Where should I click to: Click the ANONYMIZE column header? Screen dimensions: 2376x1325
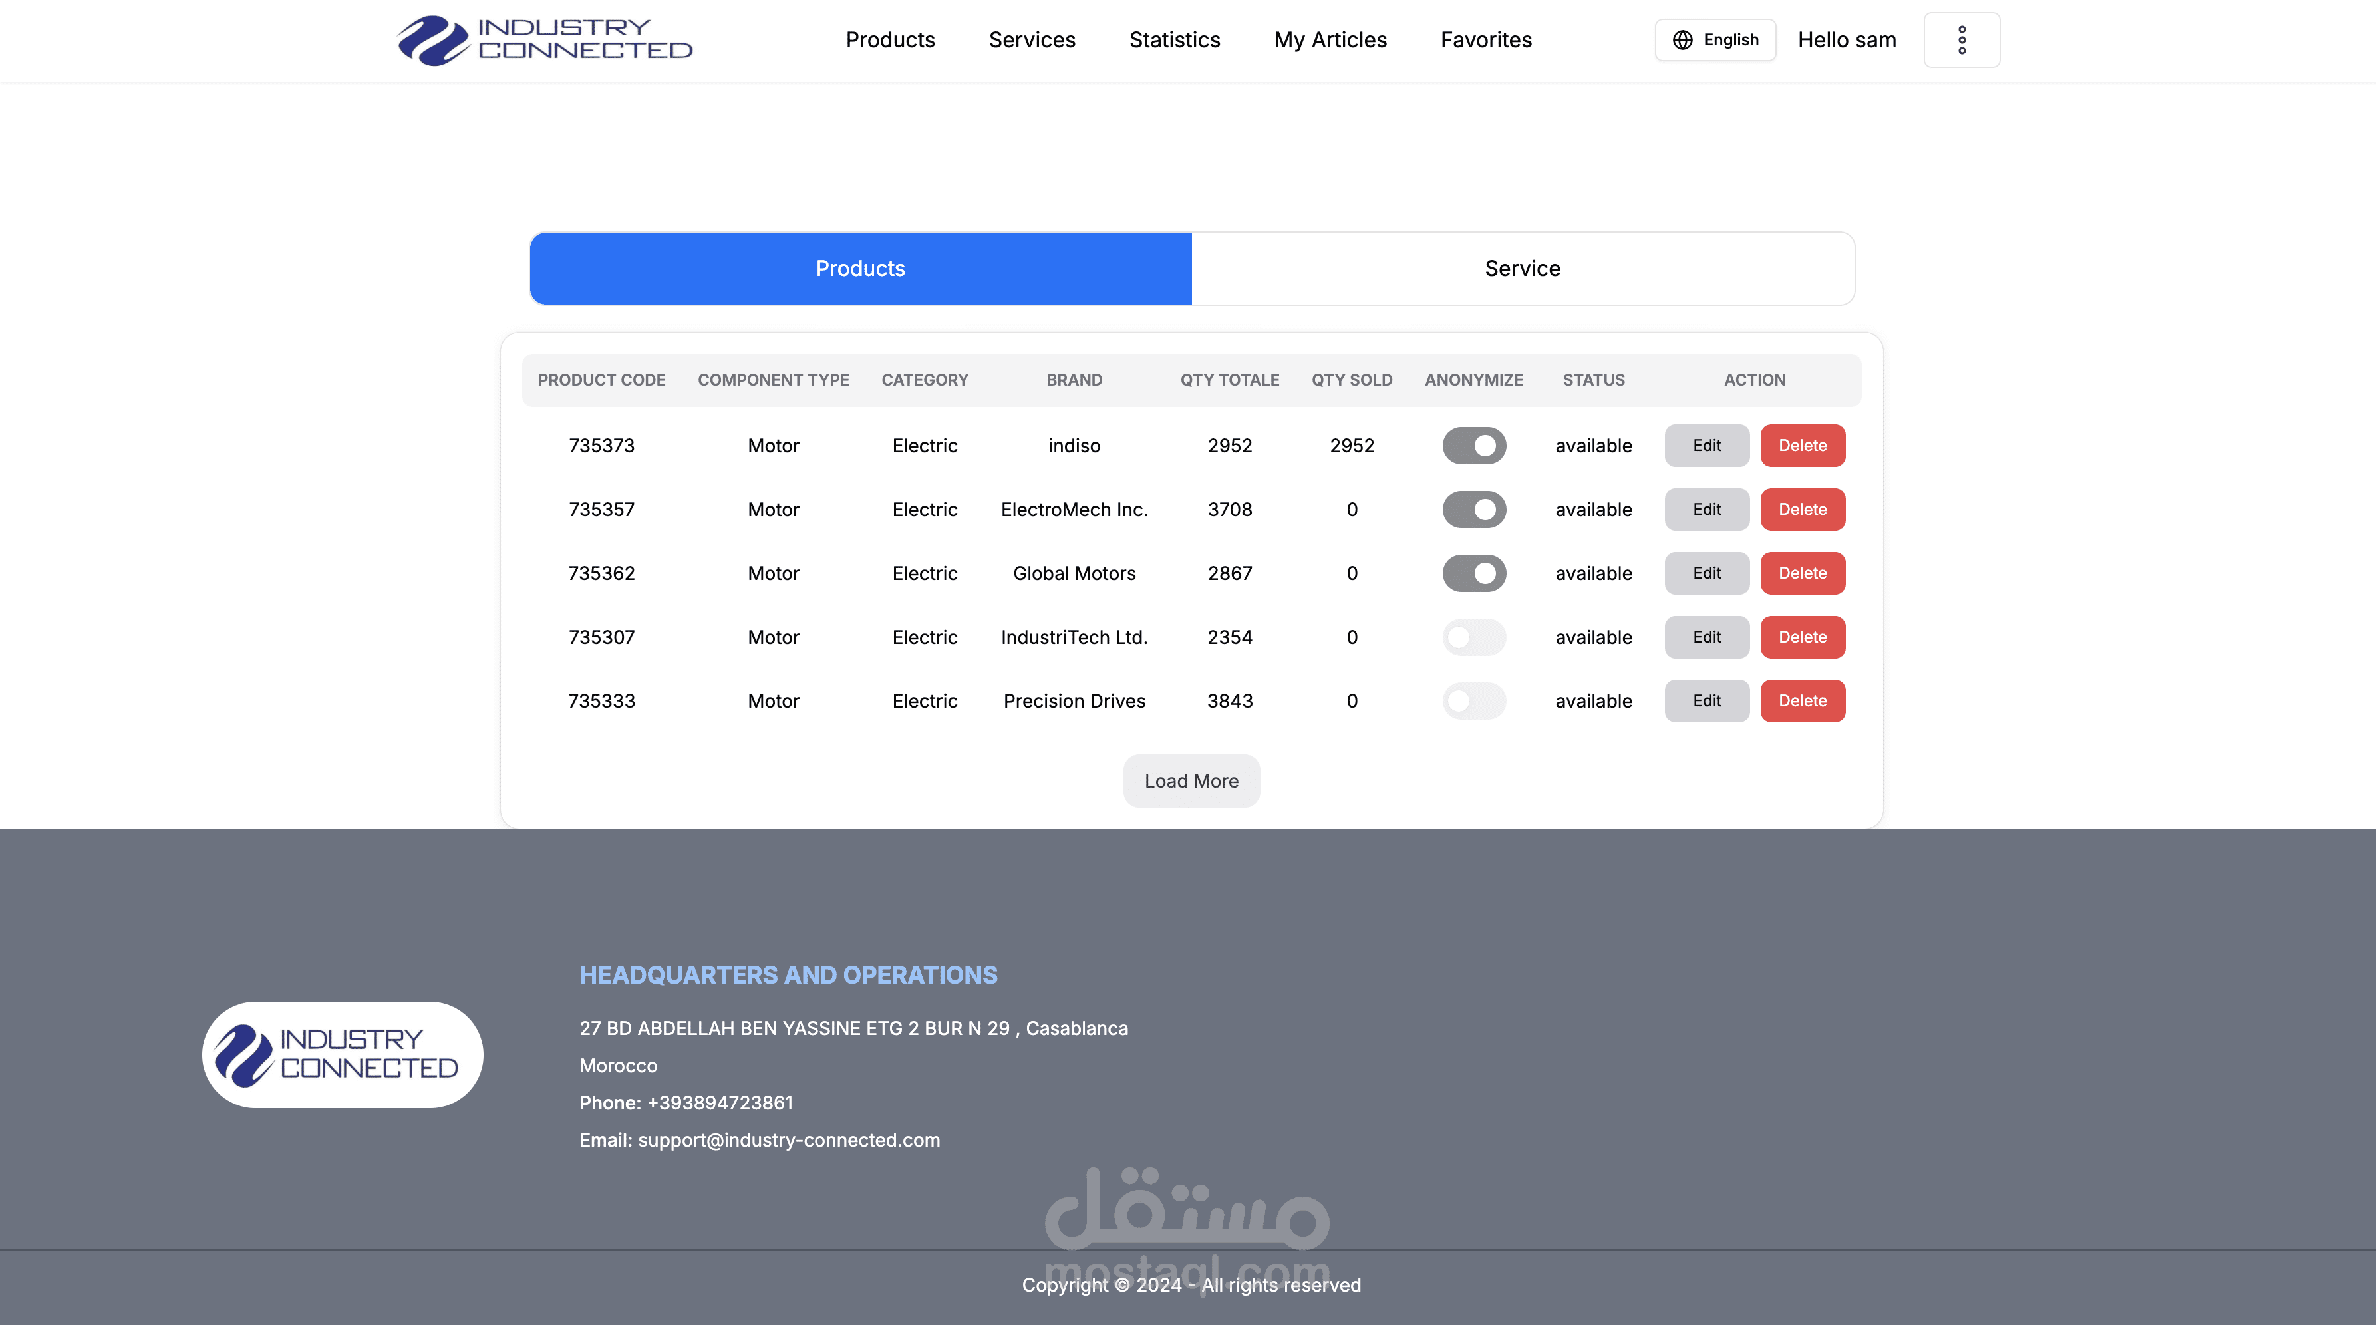(x=1474, y=380)
